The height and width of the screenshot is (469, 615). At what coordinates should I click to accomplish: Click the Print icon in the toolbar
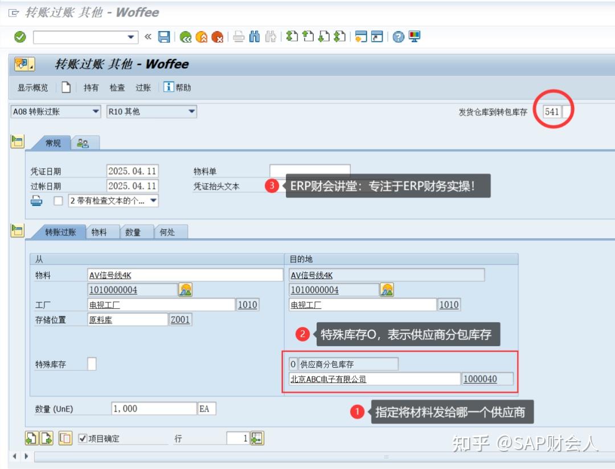tap(239, 36)
